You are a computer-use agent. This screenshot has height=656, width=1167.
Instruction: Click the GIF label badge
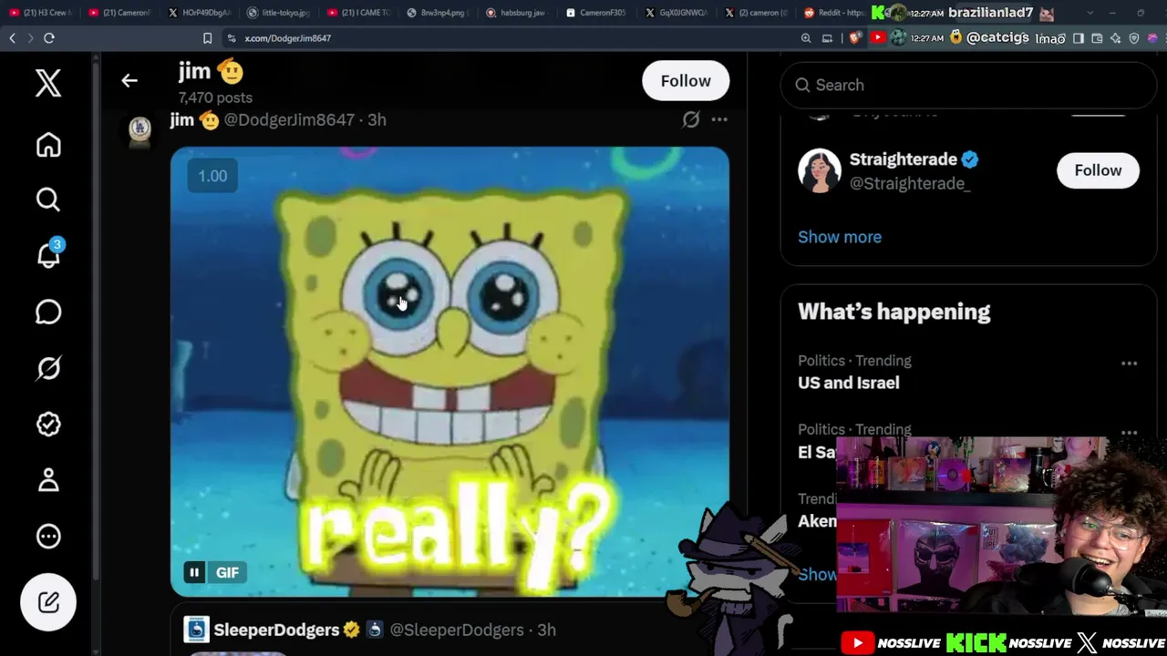tap(227, 572)
